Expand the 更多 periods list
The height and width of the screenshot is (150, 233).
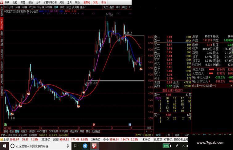pos(83,7)
